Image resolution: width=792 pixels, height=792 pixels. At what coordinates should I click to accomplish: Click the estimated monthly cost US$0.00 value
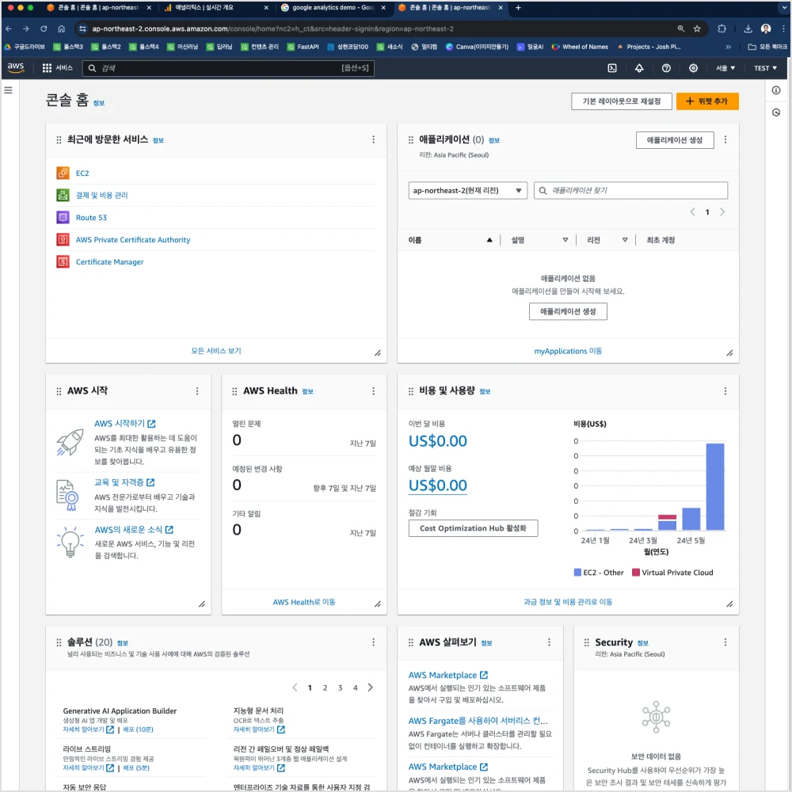[x=437, y=485]
